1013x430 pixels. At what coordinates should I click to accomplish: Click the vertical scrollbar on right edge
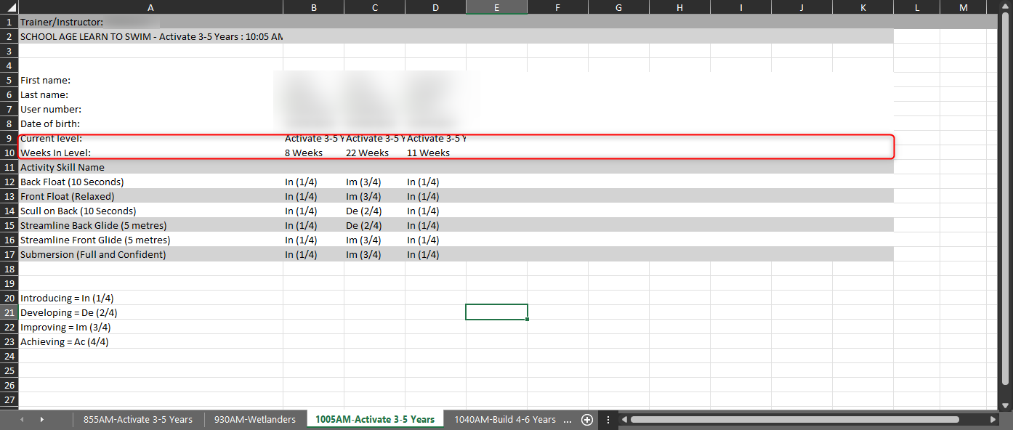coord(1006,203)
